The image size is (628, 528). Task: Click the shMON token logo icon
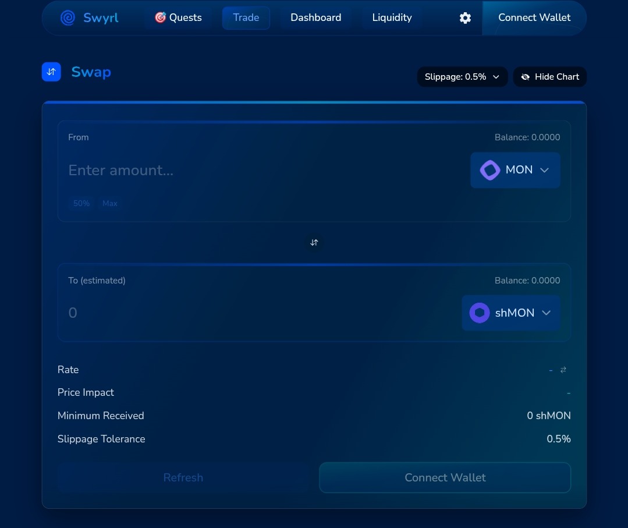click(x=480, y=313)
